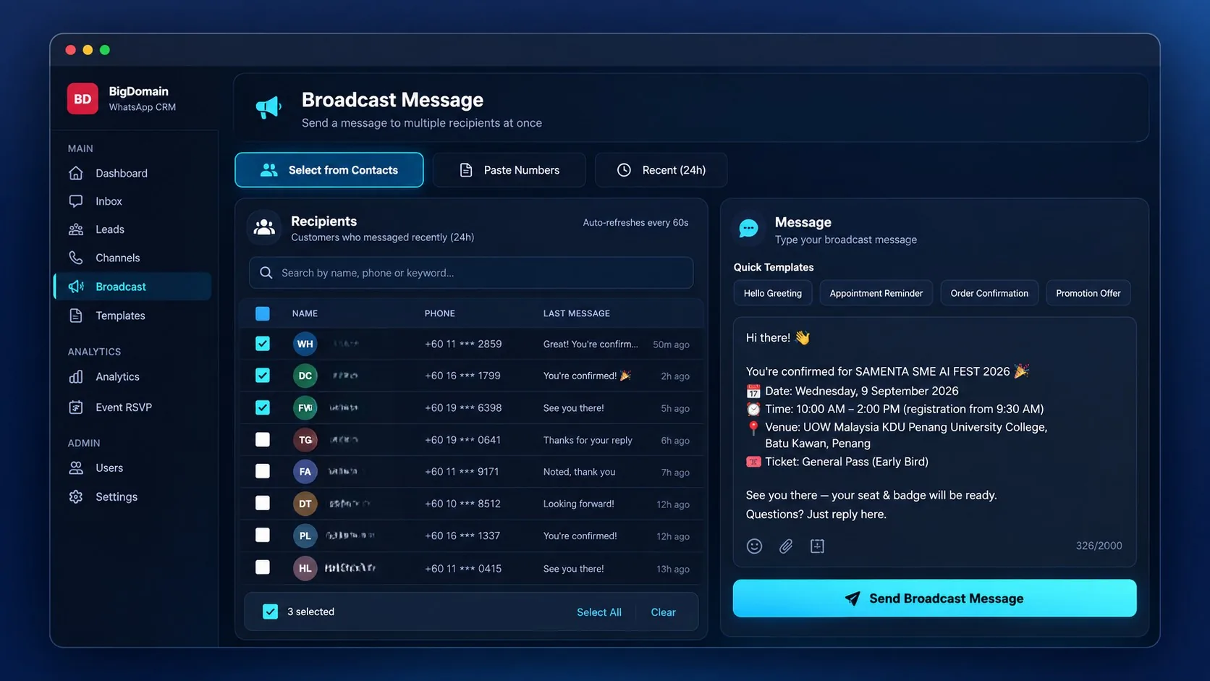Uncheck the DC recipient row checkbox
Screen dimensions: 1210x681
tap(263, 376)
